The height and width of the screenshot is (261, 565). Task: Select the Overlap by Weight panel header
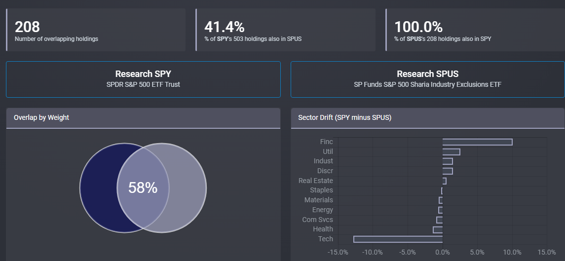click(143, 118)
